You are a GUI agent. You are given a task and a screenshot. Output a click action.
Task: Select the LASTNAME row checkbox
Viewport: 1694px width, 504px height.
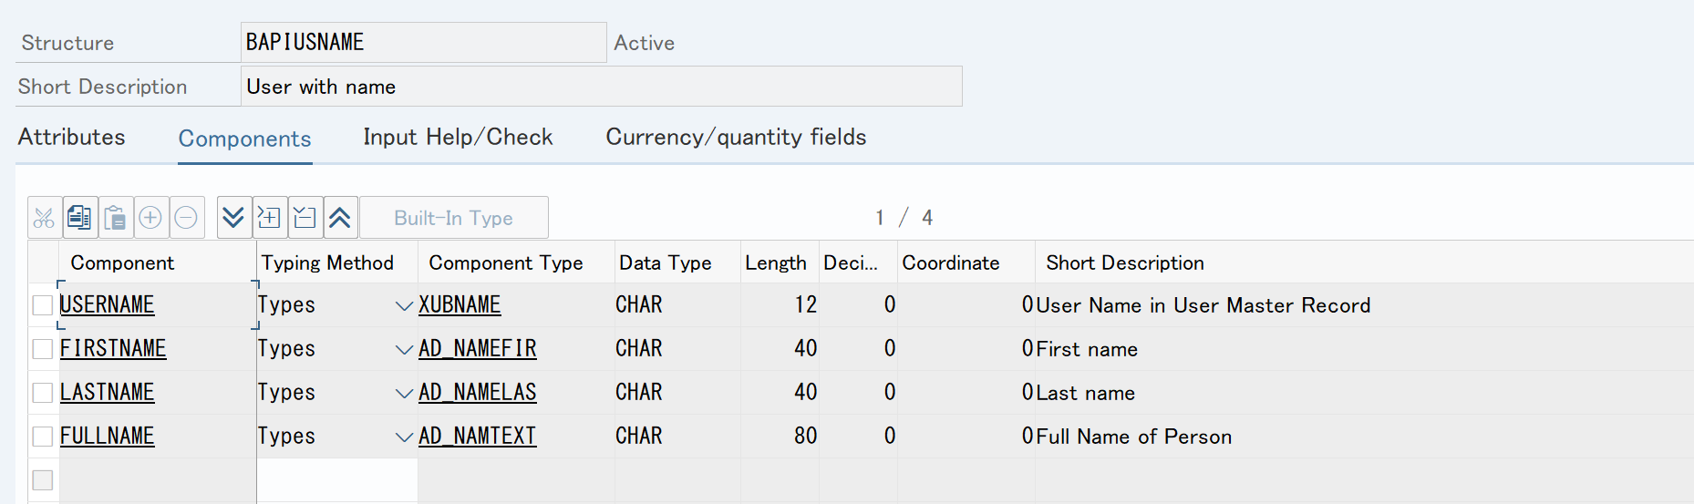click(x=42, y=393)
